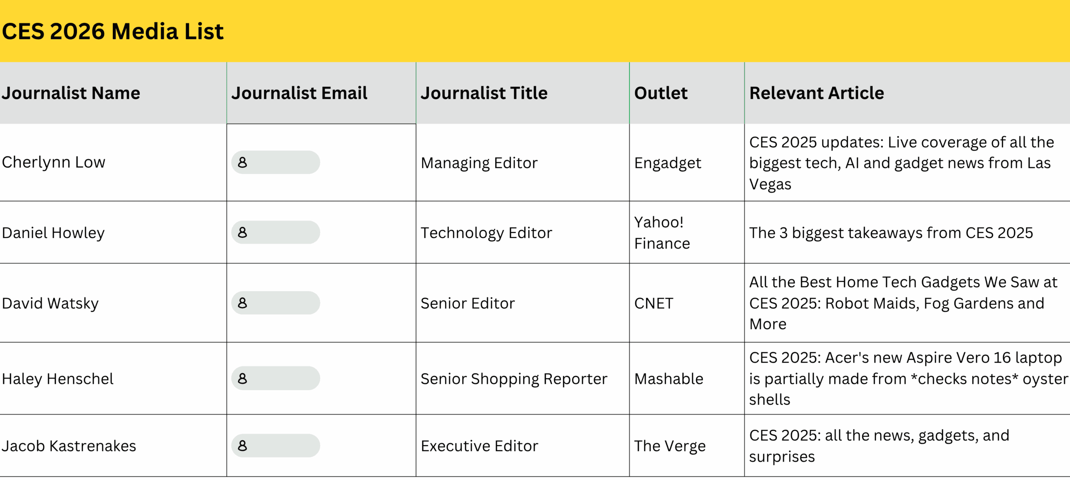The height and width of the screenshot is (480, 1070).
Task: Select The Verge outlet cell
Action: 670,446
